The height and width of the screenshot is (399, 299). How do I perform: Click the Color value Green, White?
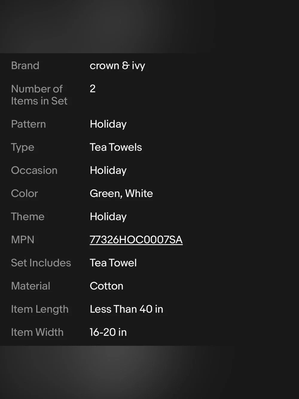tap(121, 194)
